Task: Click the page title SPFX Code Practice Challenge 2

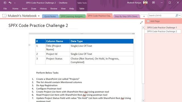Action: tap(38, 25)
